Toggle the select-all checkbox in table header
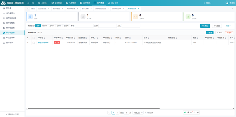236x117 pixels. (34, 38)
